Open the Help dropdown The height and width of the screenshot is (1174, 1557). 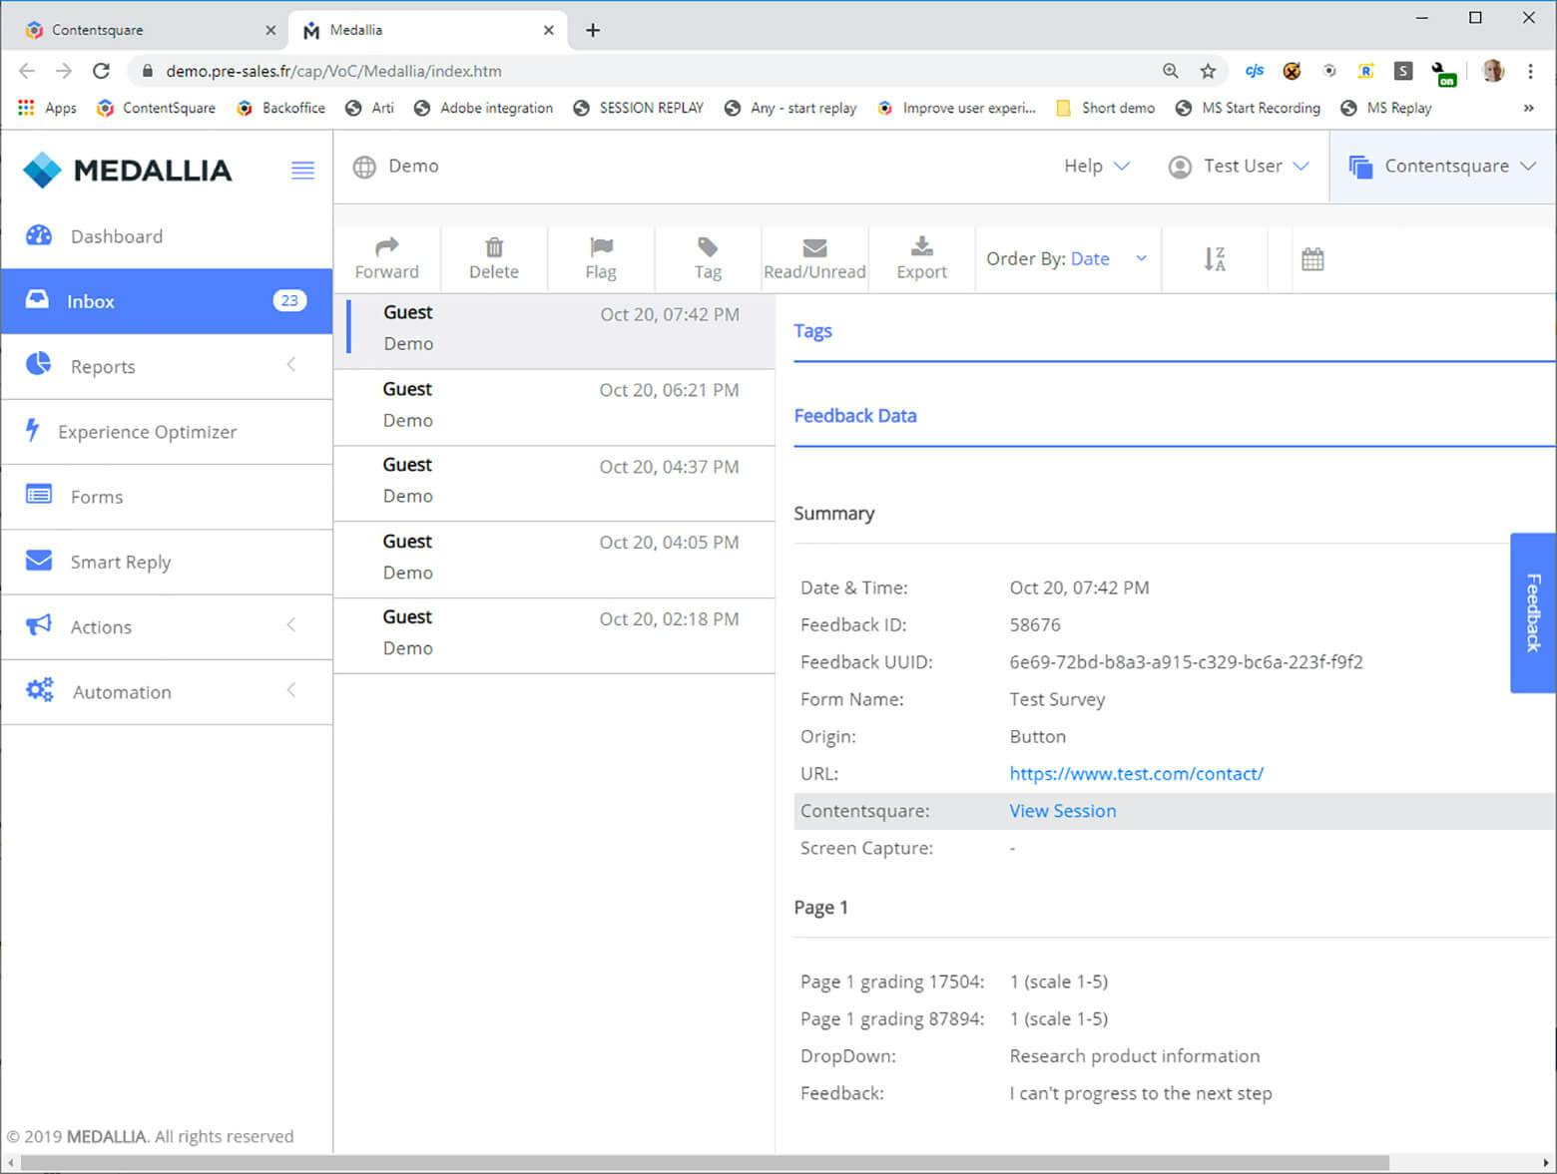[x=1097, y=167]
